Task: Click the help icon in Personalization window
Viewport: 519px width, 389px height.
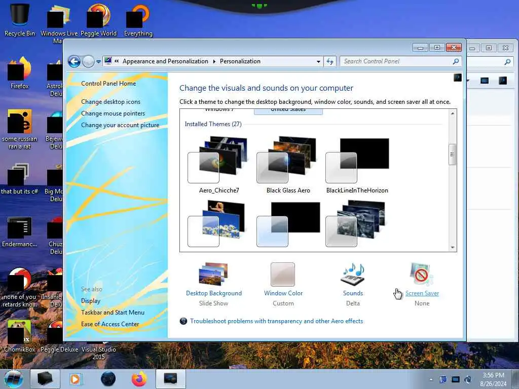Action: 458,77
